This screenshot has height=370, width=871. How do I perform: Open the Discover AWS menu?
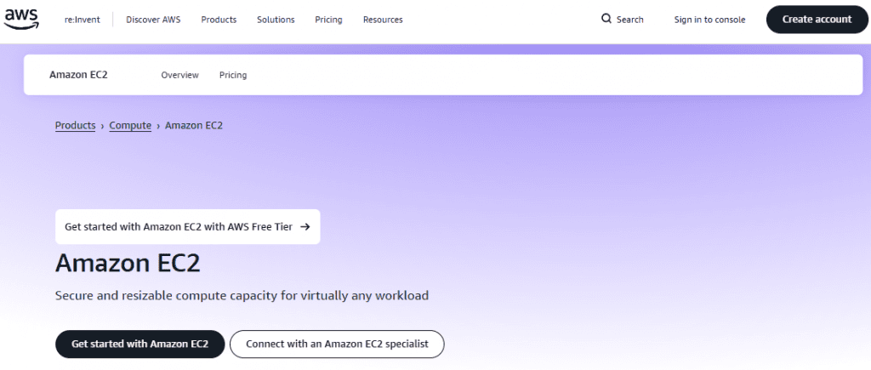pyautogui.click(x=153, y=20)
